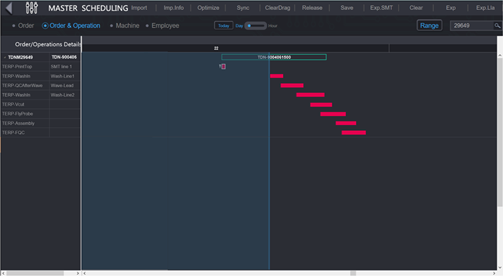Toggle the Day/Hour switch
503x276 pixels.
point(255,26)
